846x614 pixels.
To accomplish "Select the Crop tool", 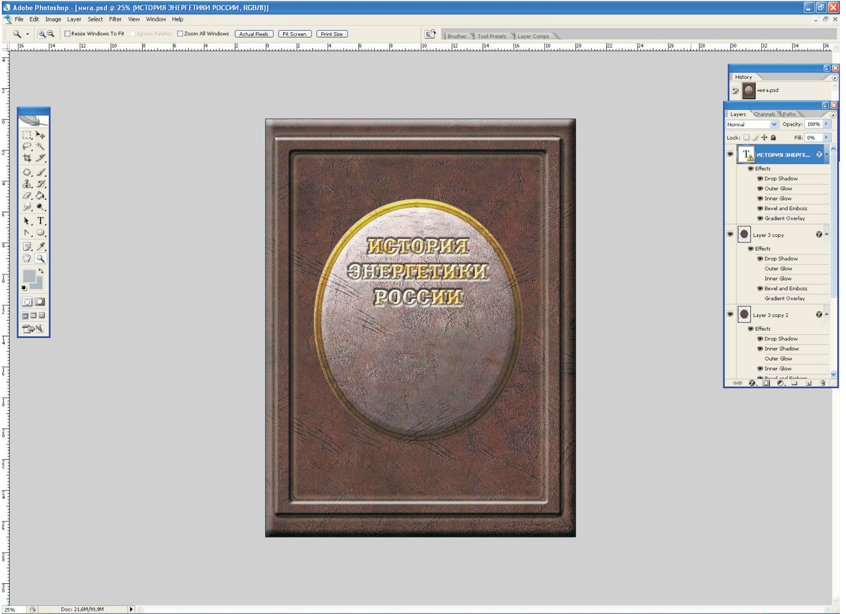I will click(x=27, y=158).
